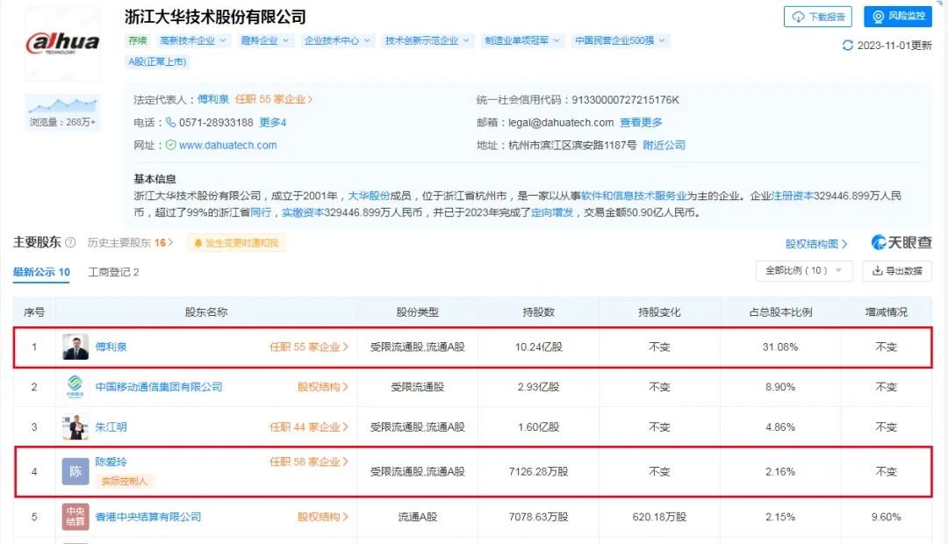Click the A股(正常上市) tag

[x=157, y=61]
